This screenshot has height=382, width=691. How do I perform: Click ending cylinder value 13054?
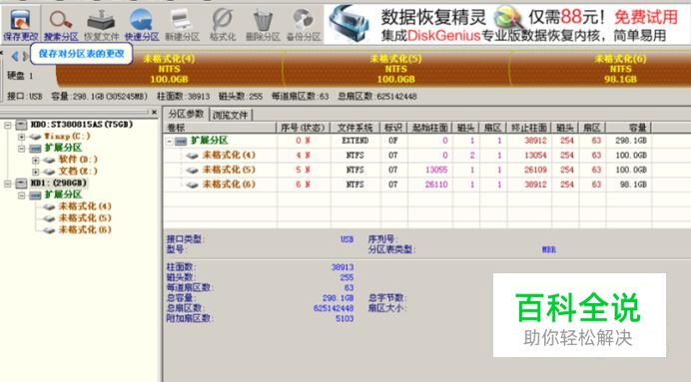[535, 155]
